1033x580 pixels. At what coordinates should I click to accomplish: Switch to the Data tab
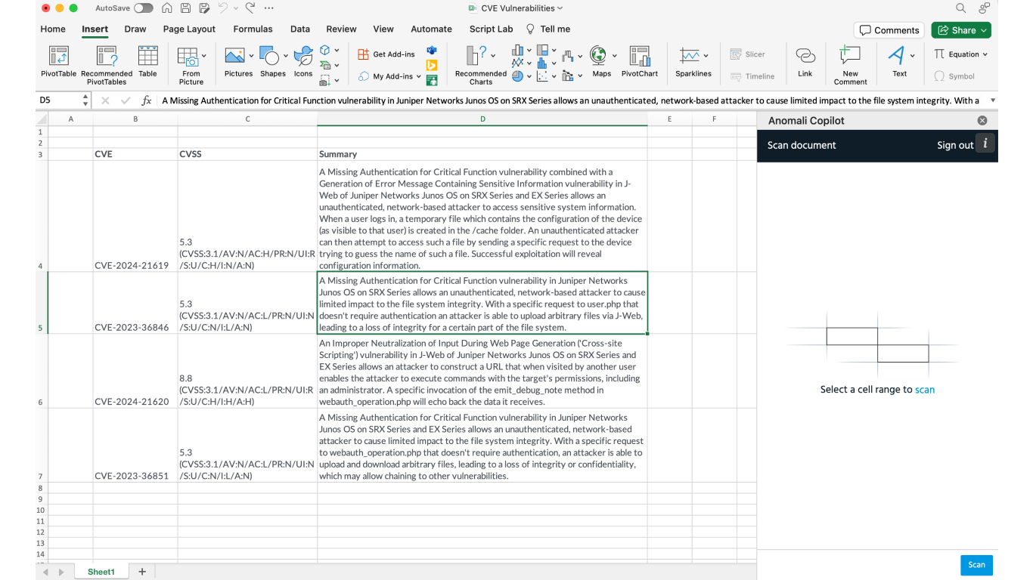(x=300, y=29)
